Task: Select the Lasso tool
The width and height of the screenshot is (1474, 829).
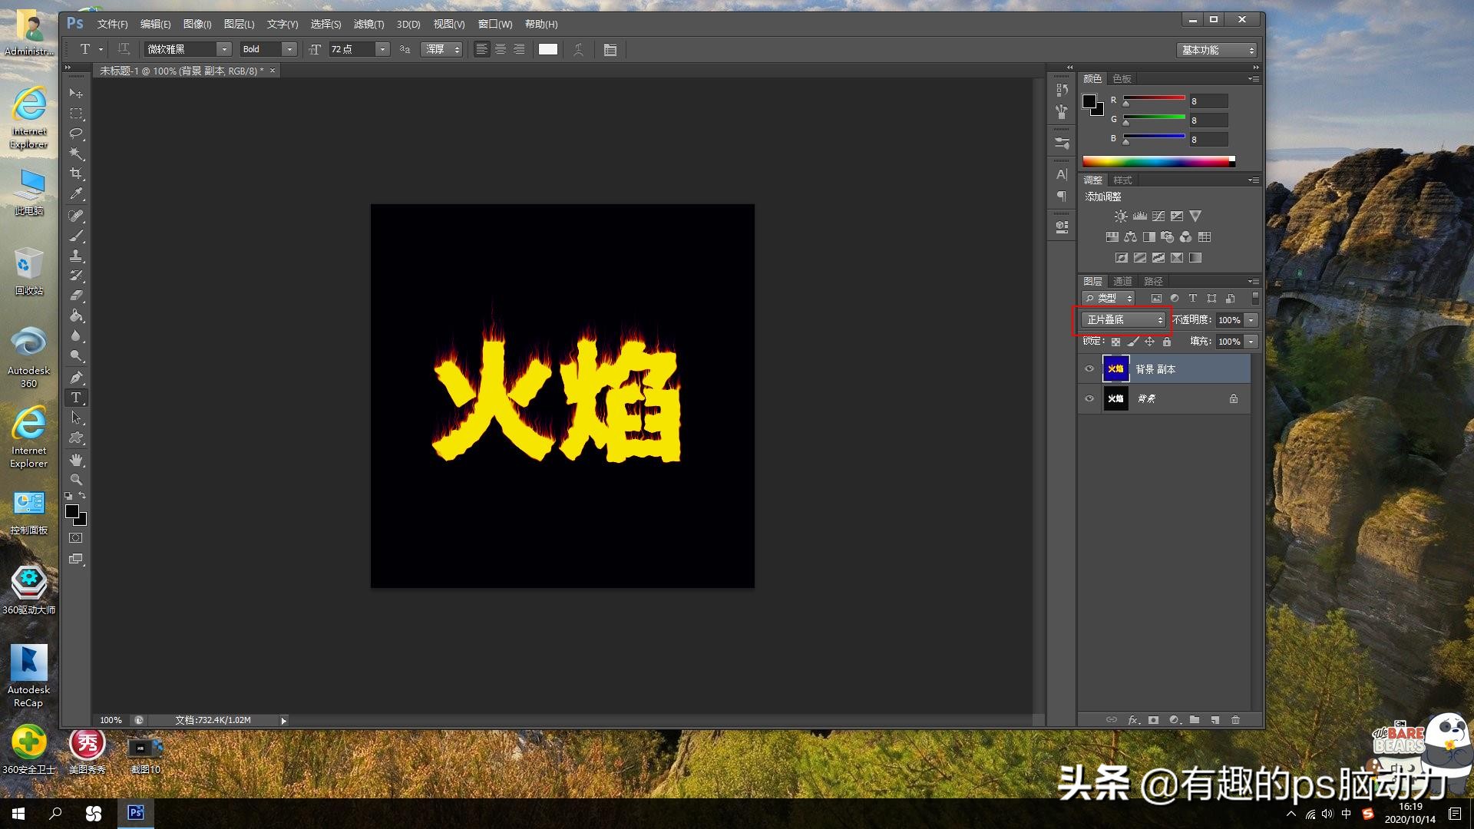Action: pyautogui.click(x=76, y=134)
